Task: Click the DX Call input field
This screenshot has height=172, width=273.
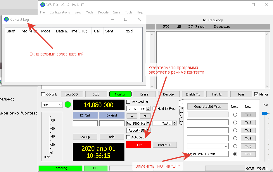Action: coord(85,123)
